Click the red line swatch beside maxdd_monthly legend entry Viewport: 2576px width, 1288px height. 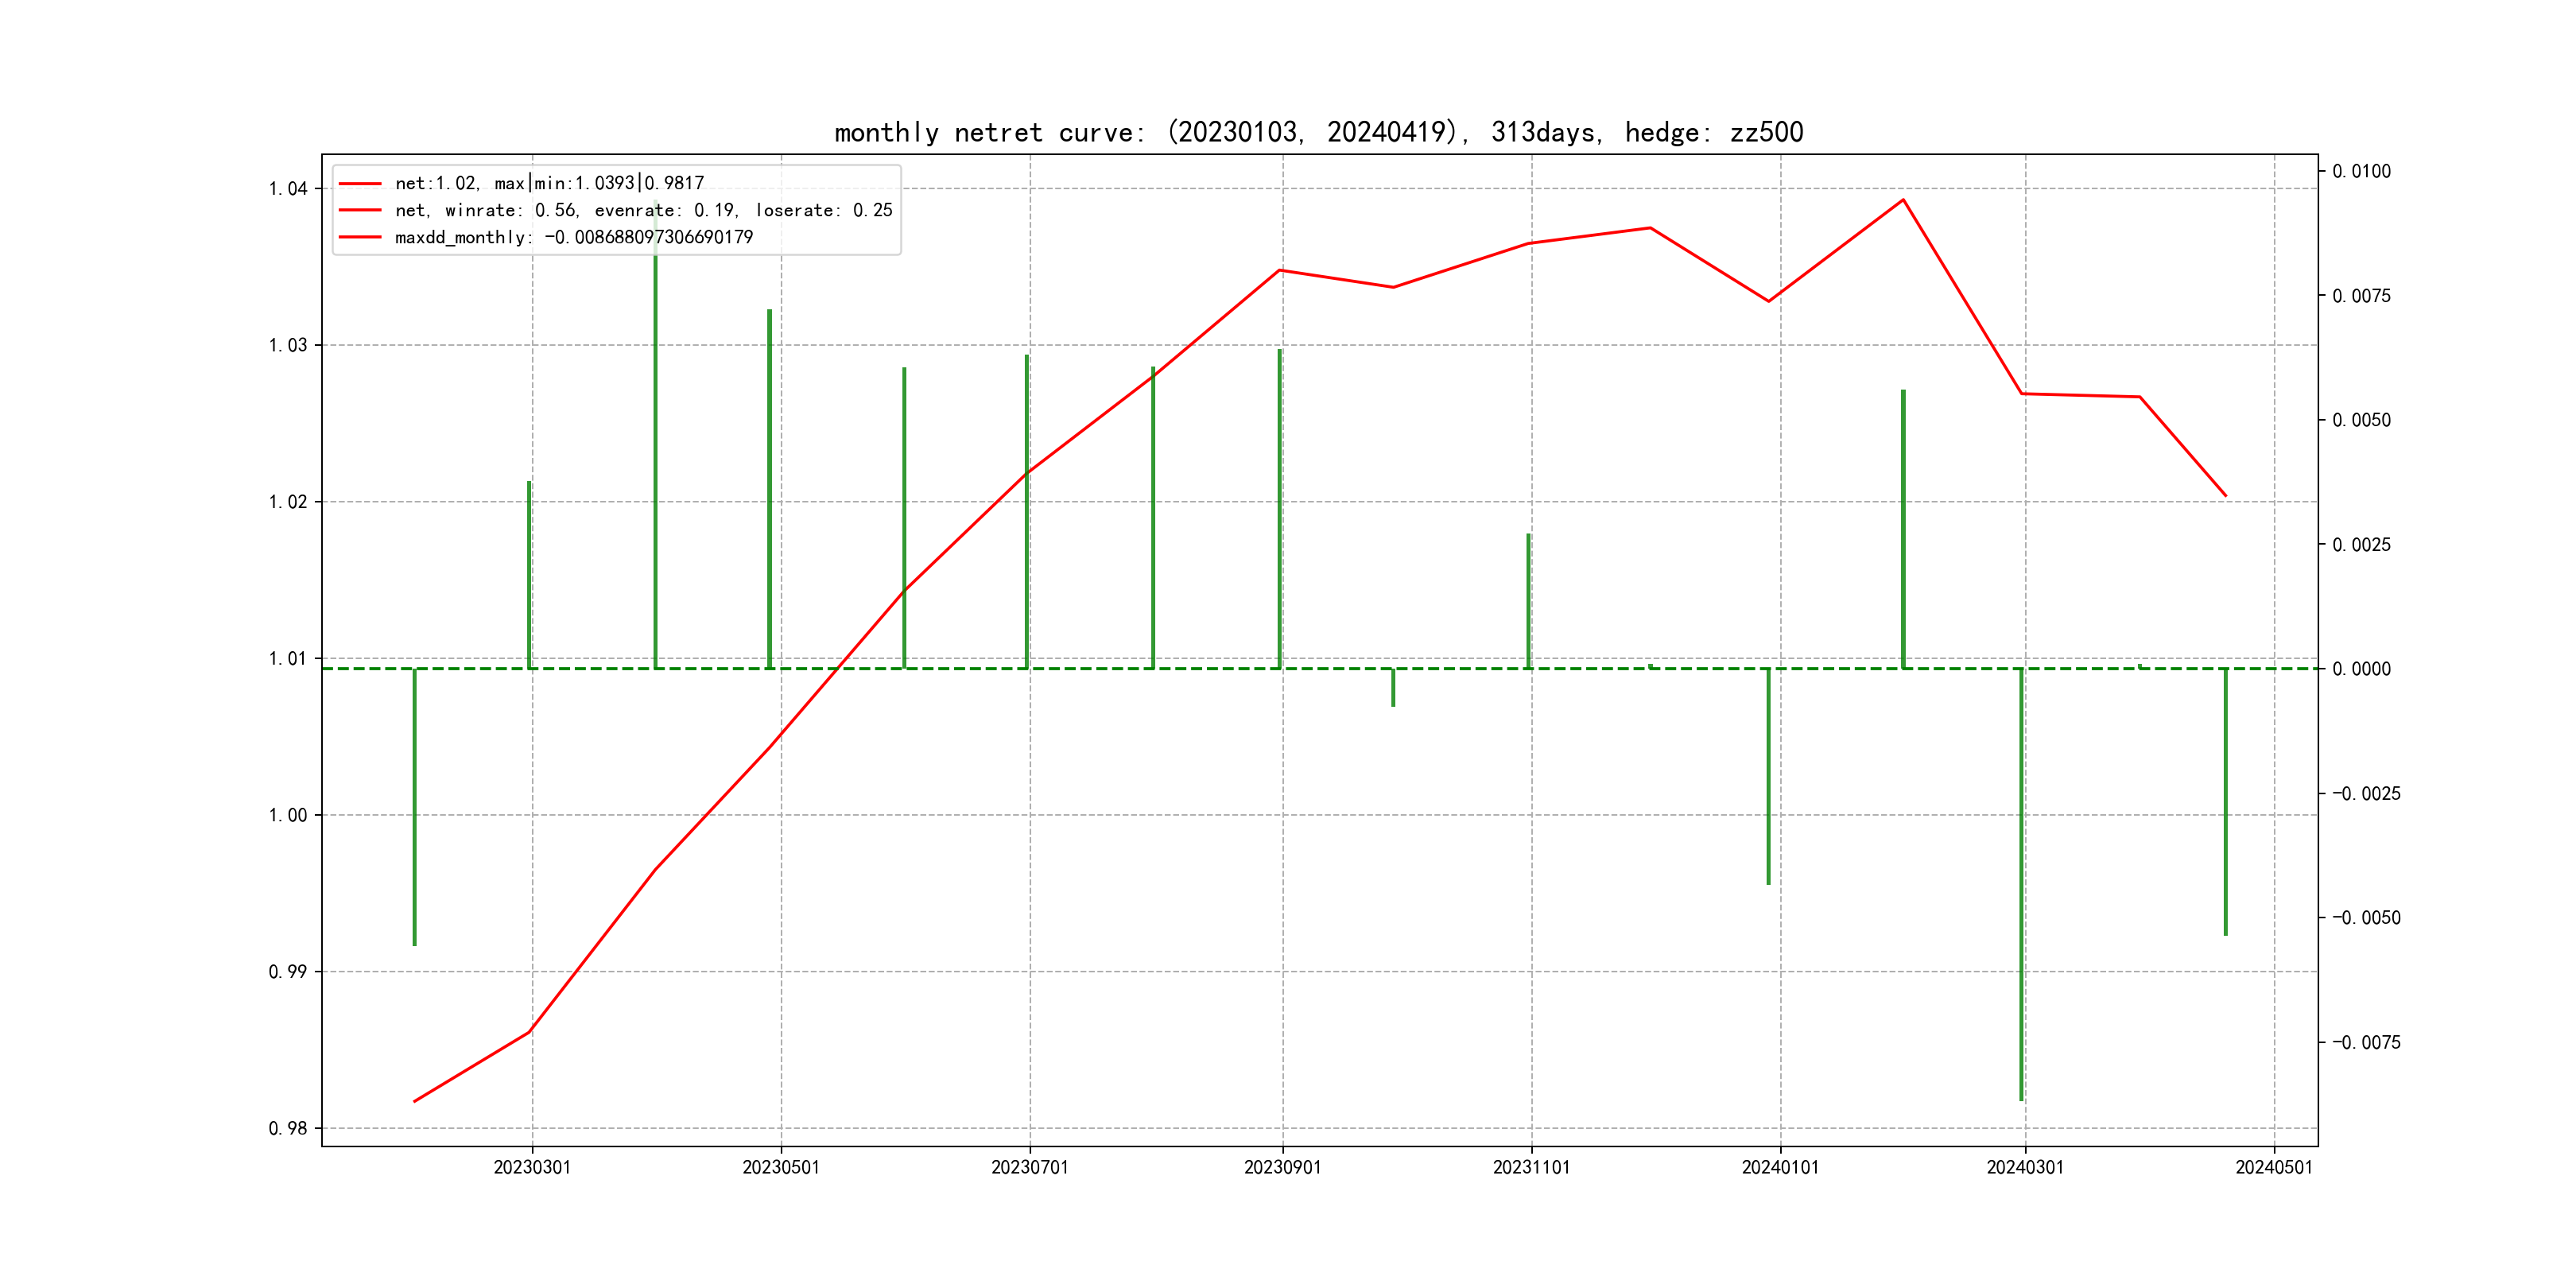[x=360, y=237]
